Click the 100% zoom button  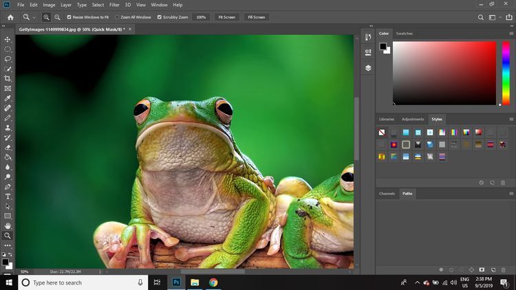[201, 17]
